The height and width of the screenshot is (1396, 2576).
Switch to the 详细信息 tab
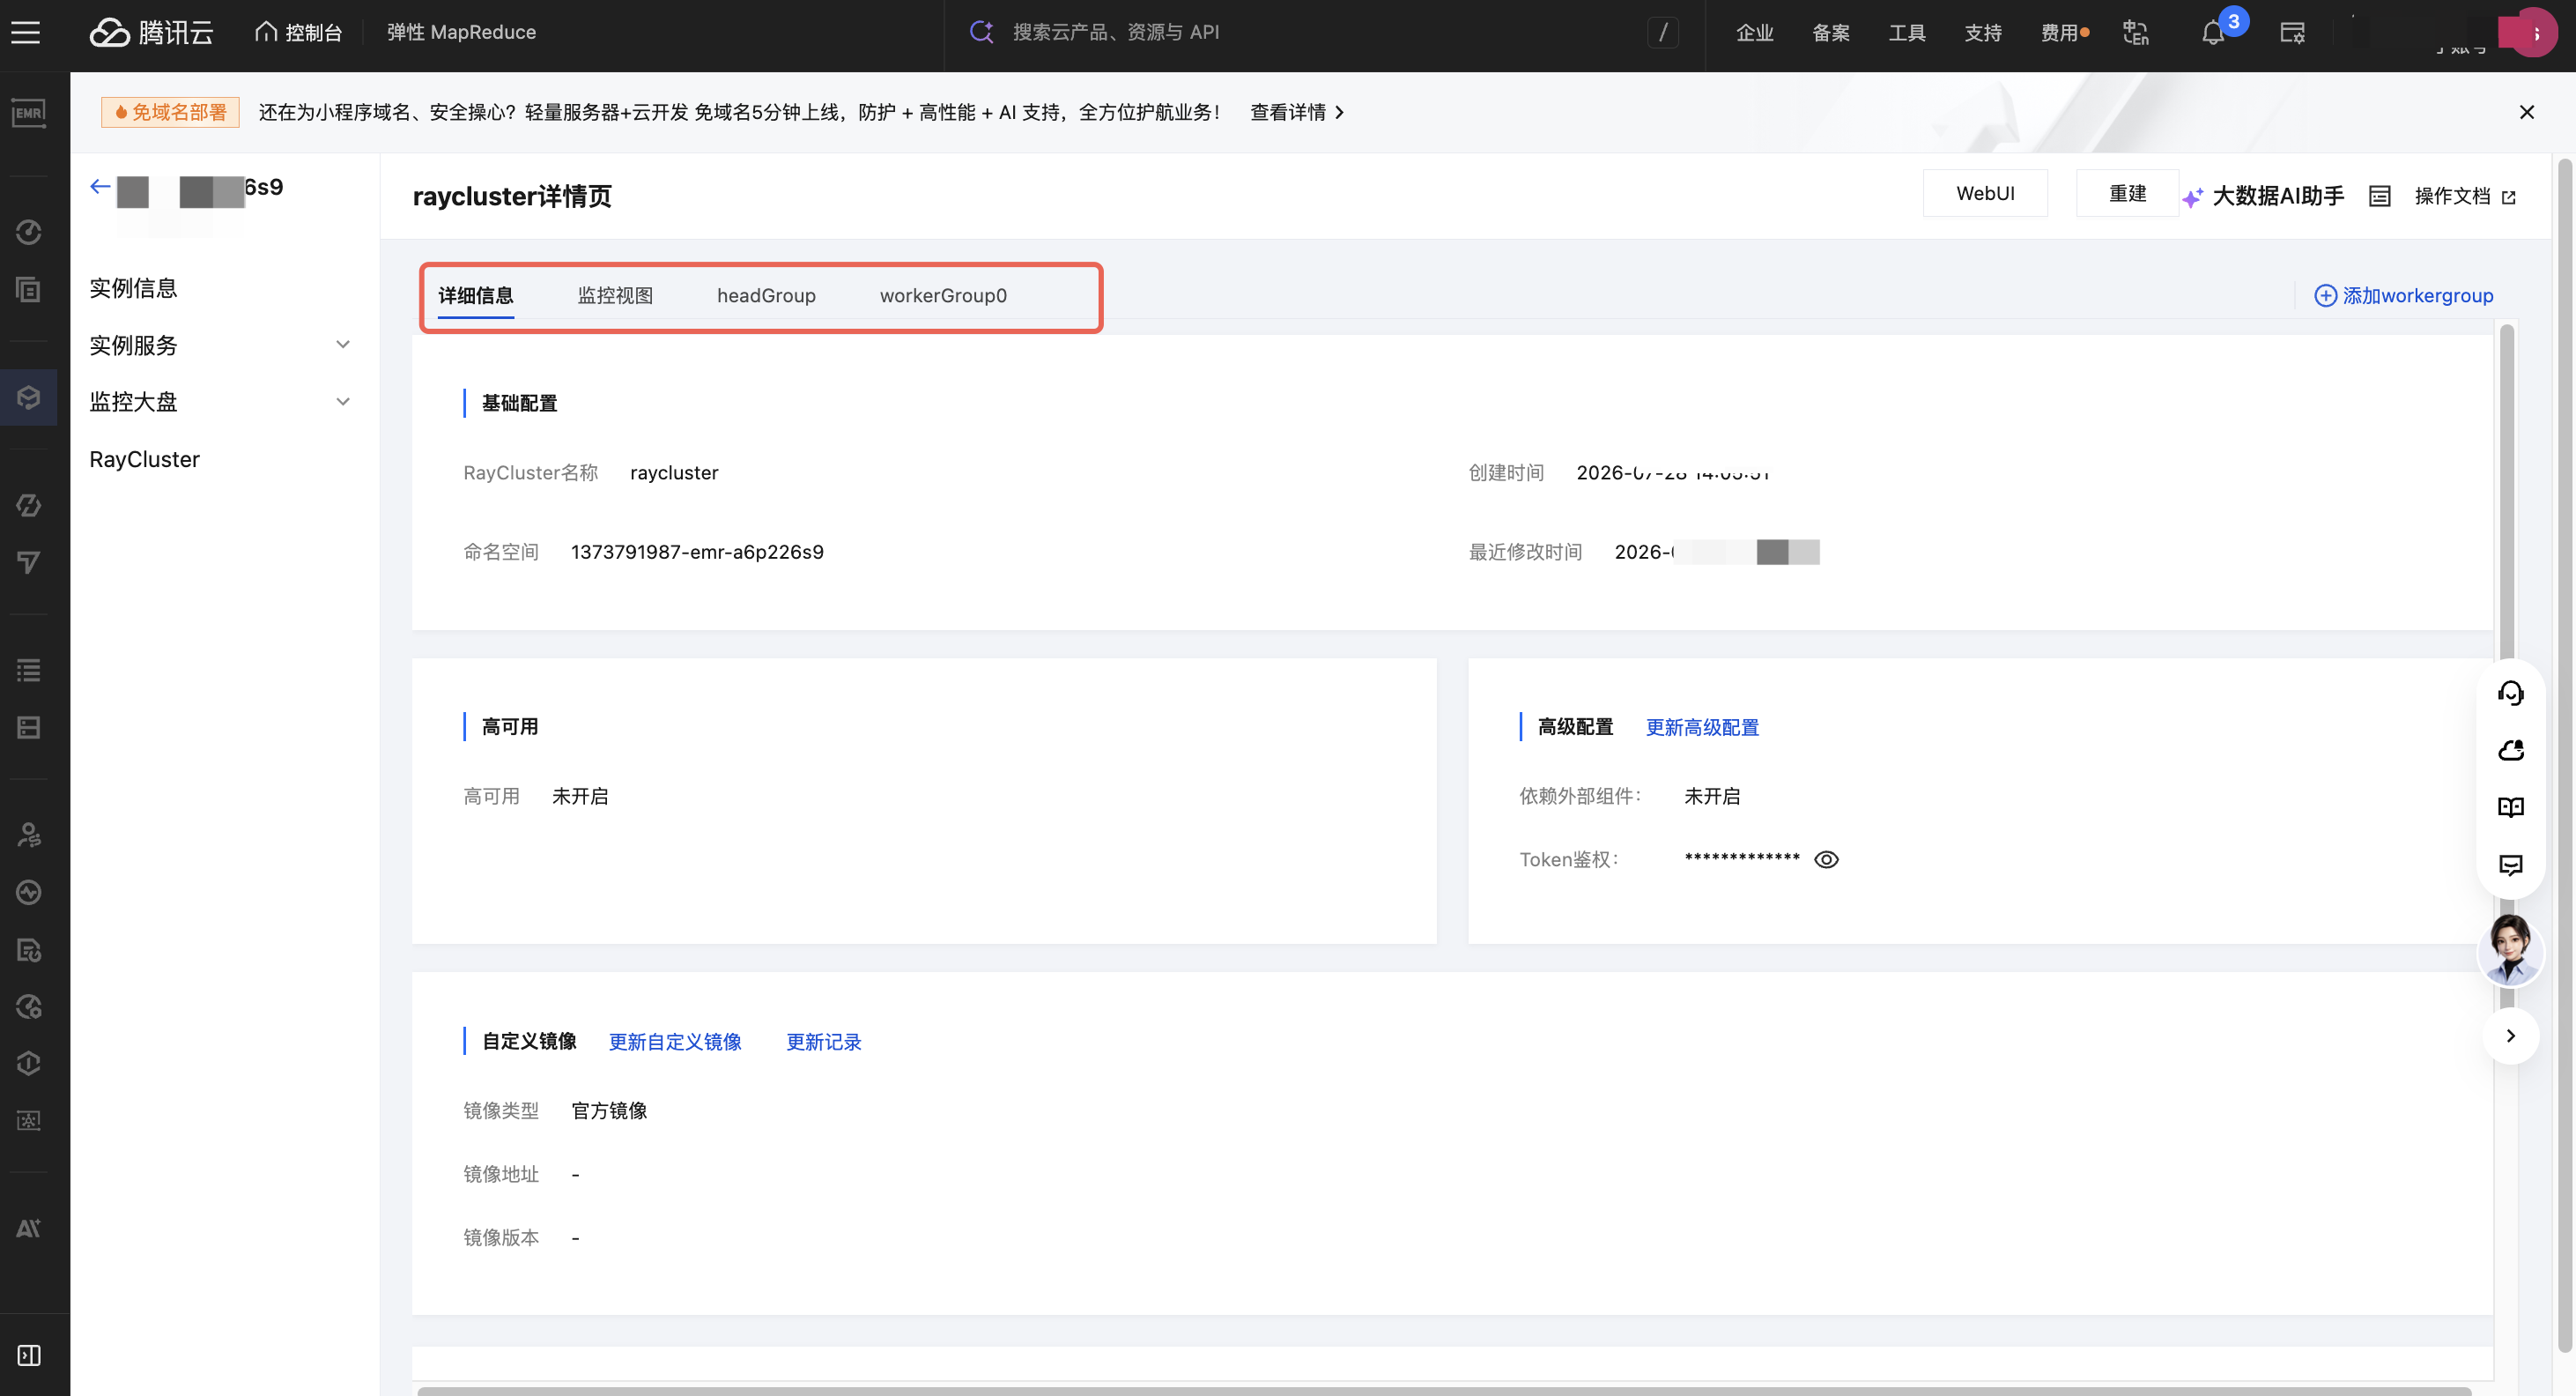click(476, 295)
